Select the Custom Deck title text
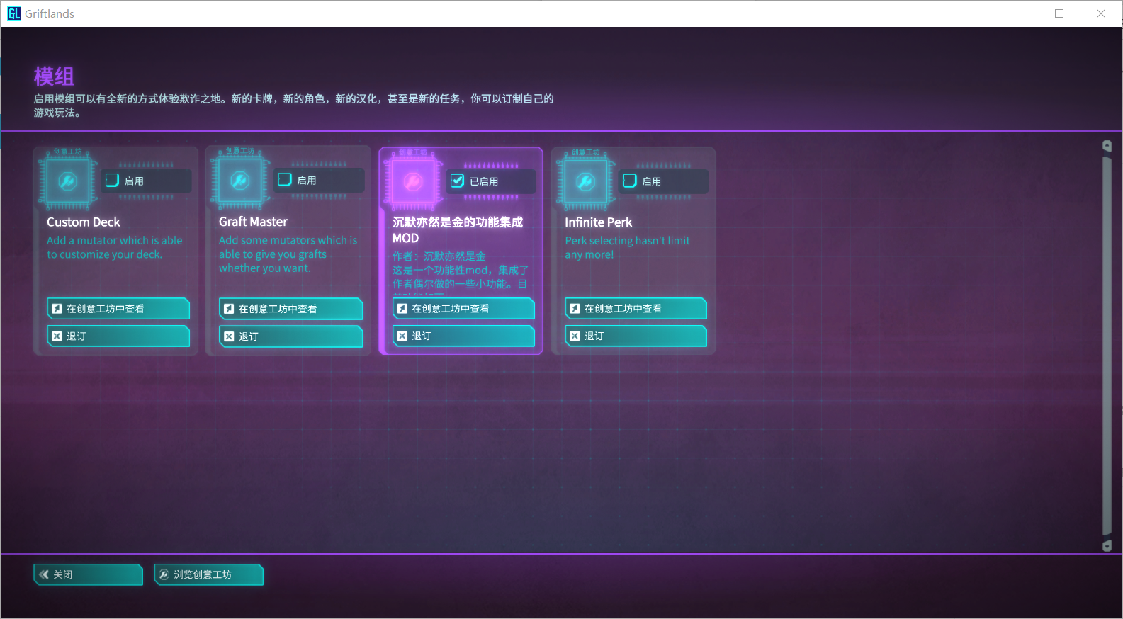This screenshot has height=619, width=1123. pyautogui.click(x=84, y=222)
